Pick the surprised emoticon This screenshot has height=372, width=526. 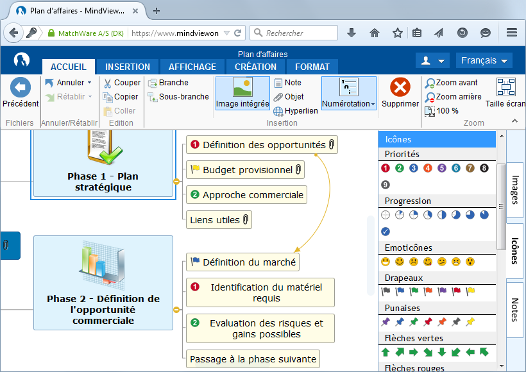(470, 262)
